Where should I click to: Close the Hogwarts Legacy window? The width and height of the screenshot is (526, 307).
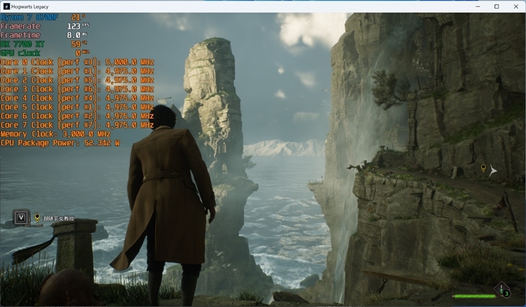[x=516, y=7]
